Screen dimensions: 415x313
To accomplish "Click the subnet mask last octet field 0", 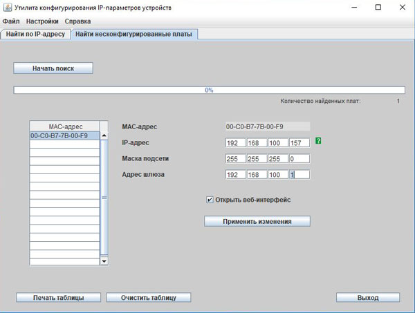I will coord(299,159).
